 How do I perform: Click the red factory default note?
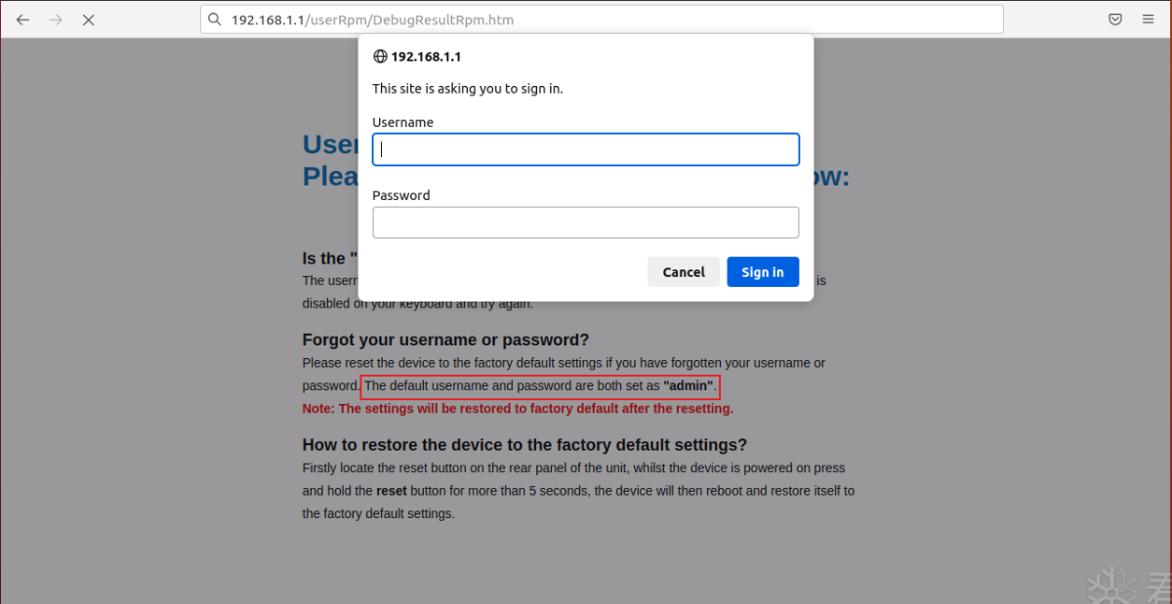tap(518, 409)
